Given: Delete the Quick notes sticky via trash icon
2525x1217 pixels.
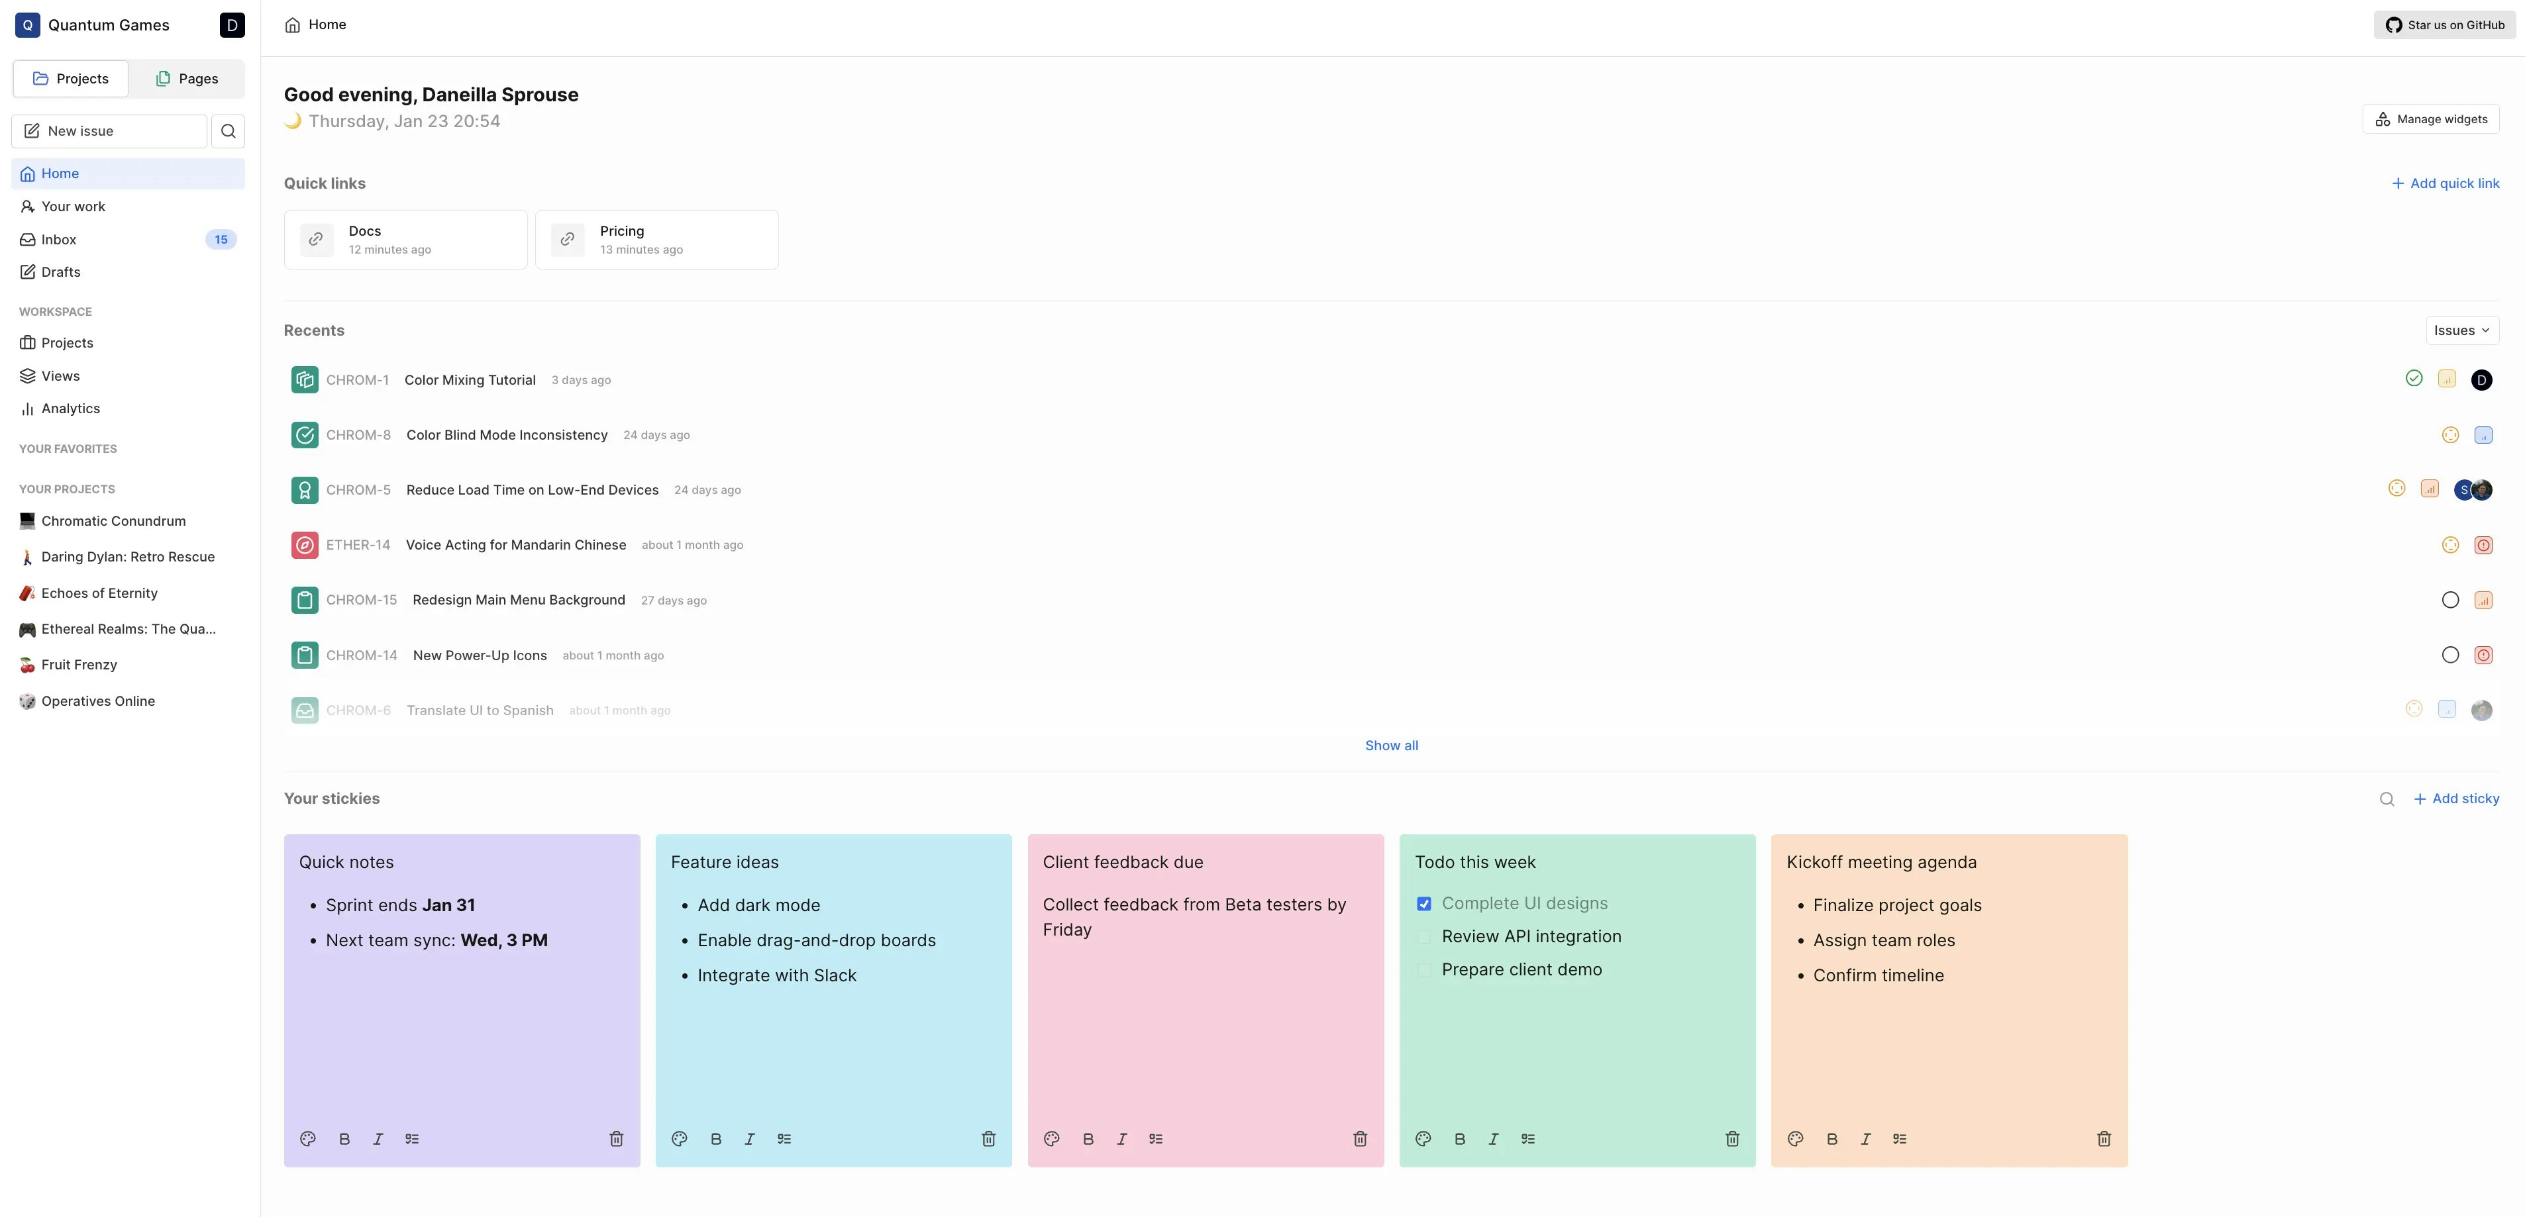Looking at the screenshot, I should [615, 1139].
